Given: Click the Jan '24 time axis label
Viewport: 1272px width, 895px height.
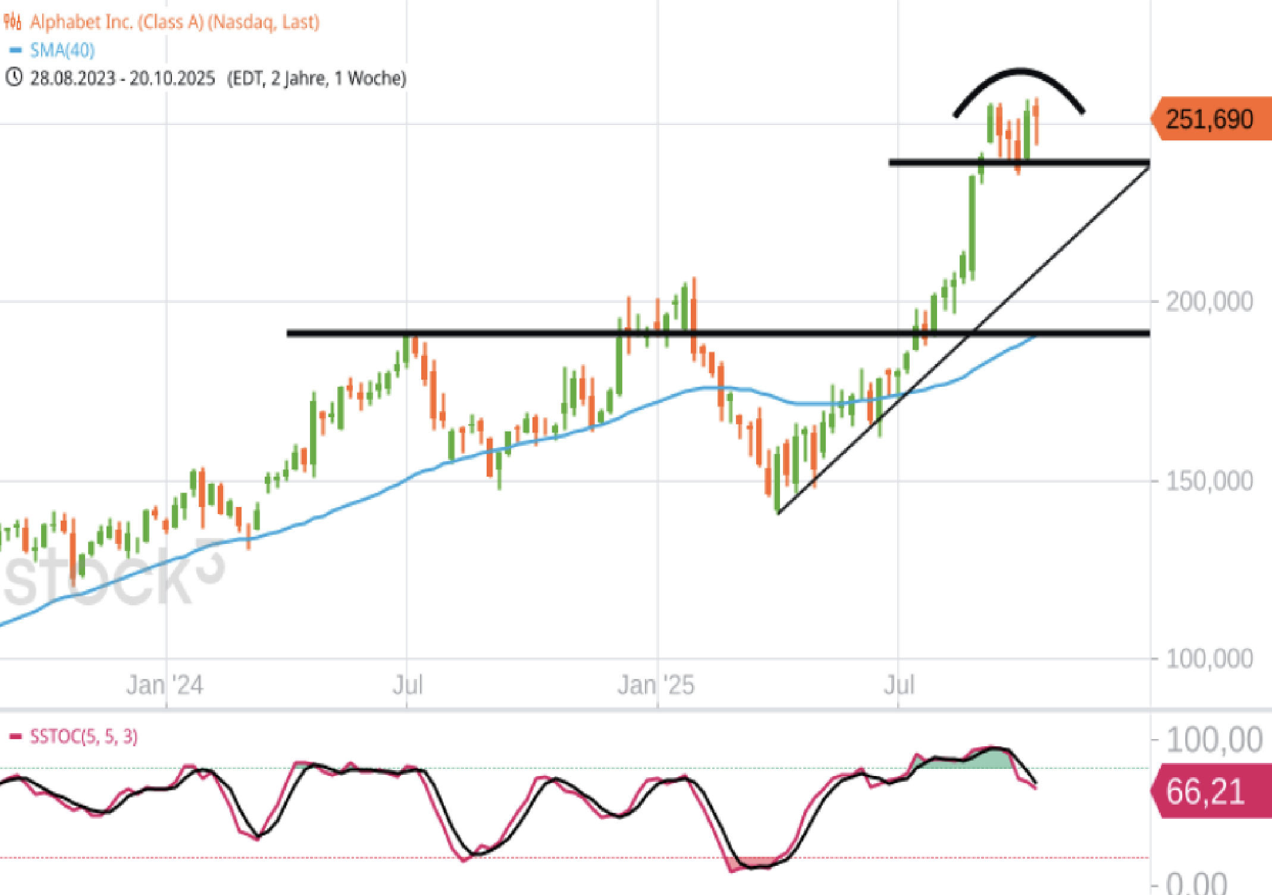Looking at the screenshot, I should [x=165, y=685].
